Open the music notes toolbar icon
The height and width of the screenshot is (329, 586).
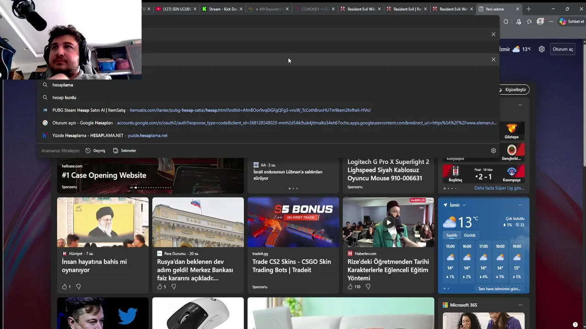(518, 21)
